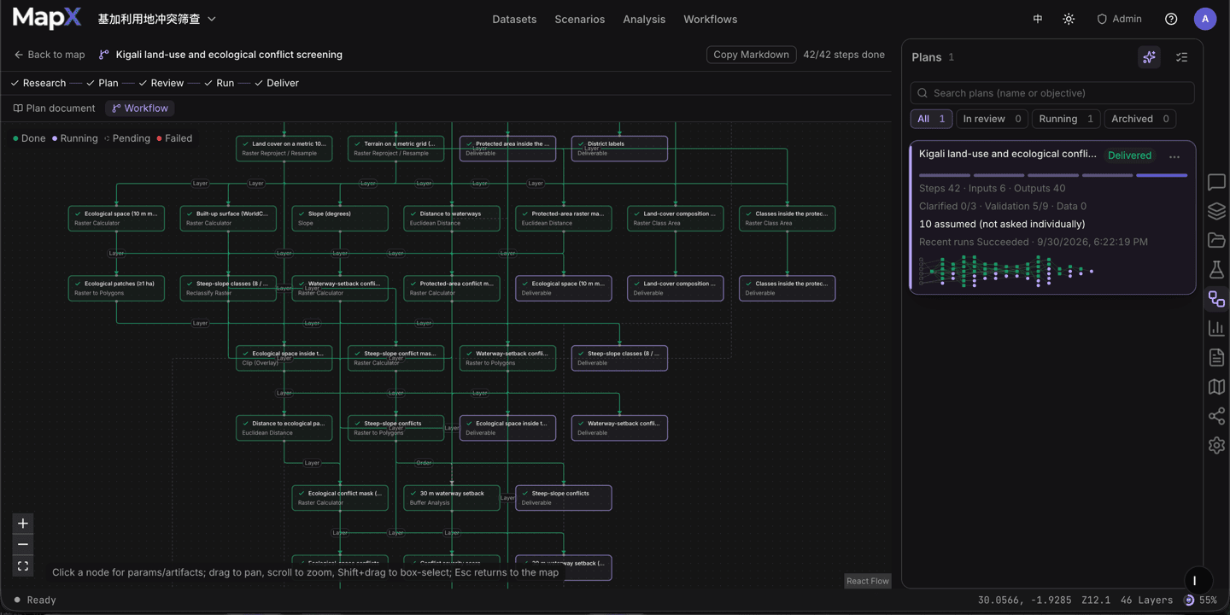The width and height of the screenshot is (1230, 615).
Task: Click the sparkle AI plan button
Action: pos(1149,57)
